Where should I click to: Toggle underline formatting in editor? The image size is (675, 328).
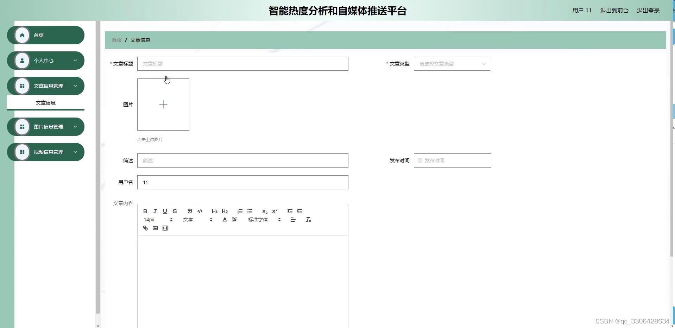click(165, 211)
